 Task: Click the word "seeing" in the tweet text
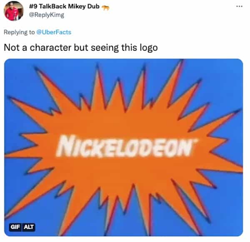(x=105, y=48)
